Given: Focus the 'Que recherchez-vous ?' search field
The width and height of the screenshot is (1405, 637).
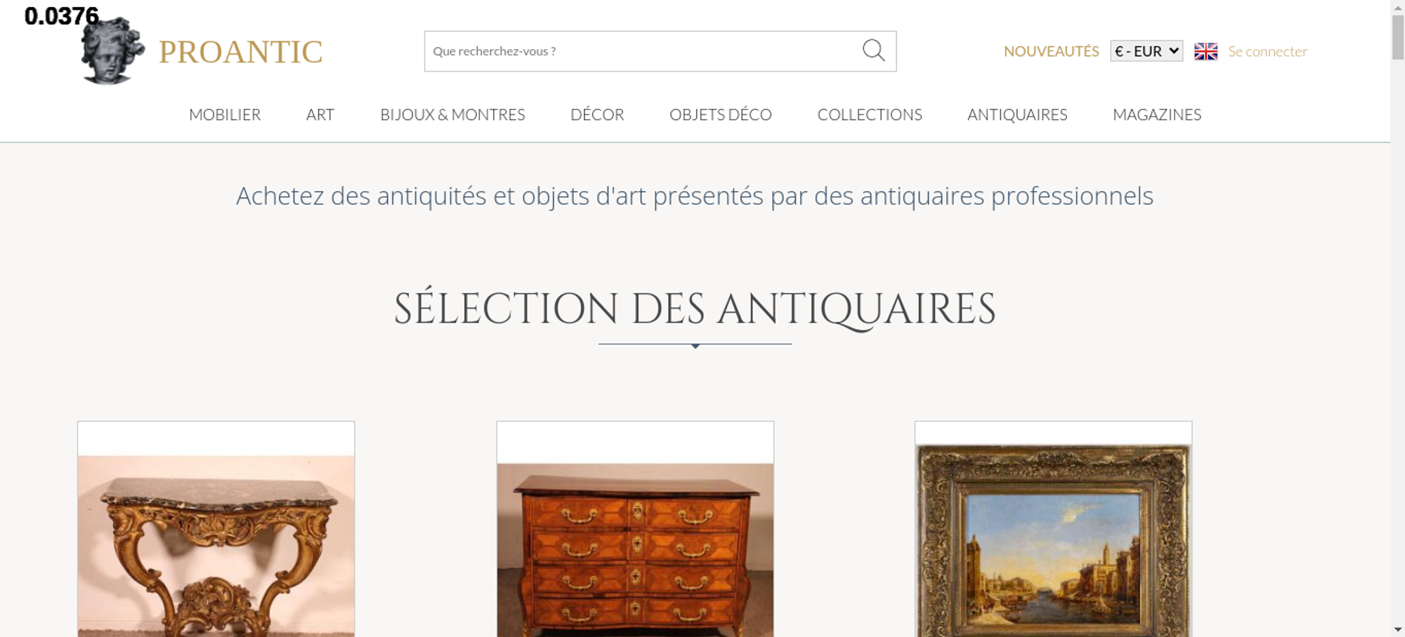Looking at the screenshot, I should (643, 51).
